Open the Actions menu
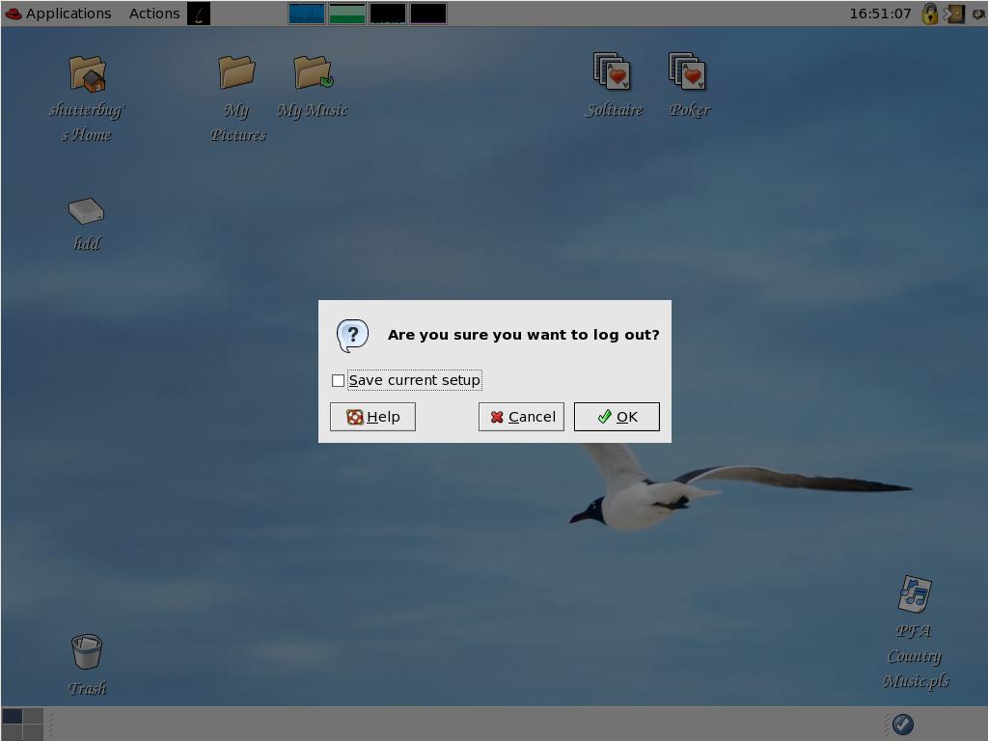Image resolution: width=988 pixels, height=741 pixels. tap(153, 14)
